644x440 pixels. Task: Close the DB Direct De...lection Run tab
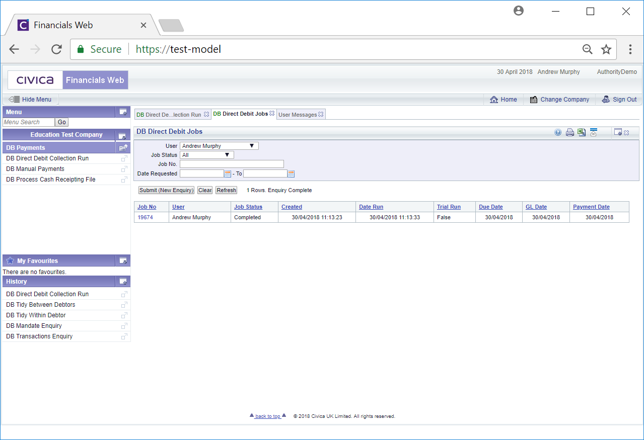pos(206,115)
